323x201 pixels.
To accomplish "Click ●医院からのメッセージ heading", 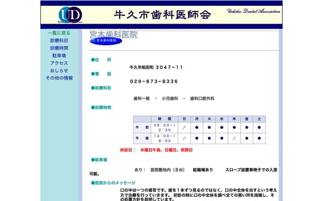I will [113, 183].
